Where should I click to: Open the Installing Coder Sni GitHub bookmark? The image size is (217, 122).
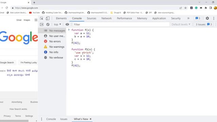(x=52, y=13)
